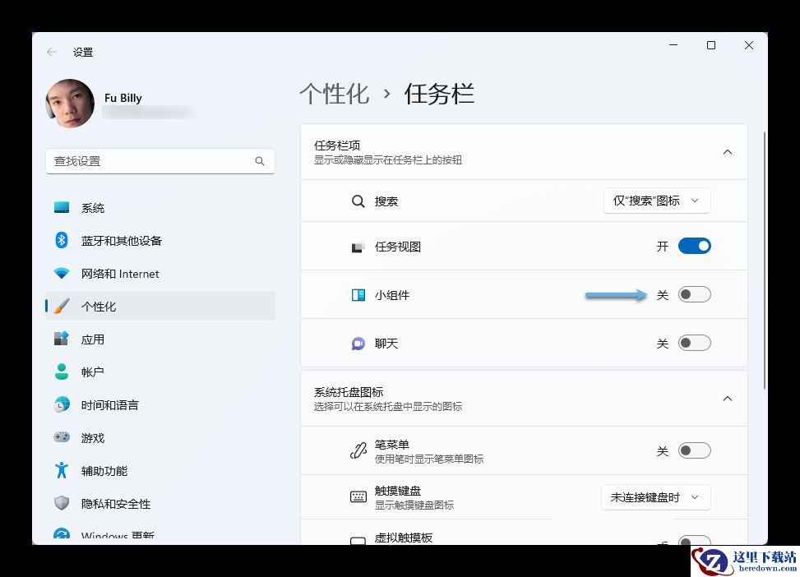This screenshot has width=800, height=577.
Task: Click the 聊天 chat icon
Action: (358, 344)
